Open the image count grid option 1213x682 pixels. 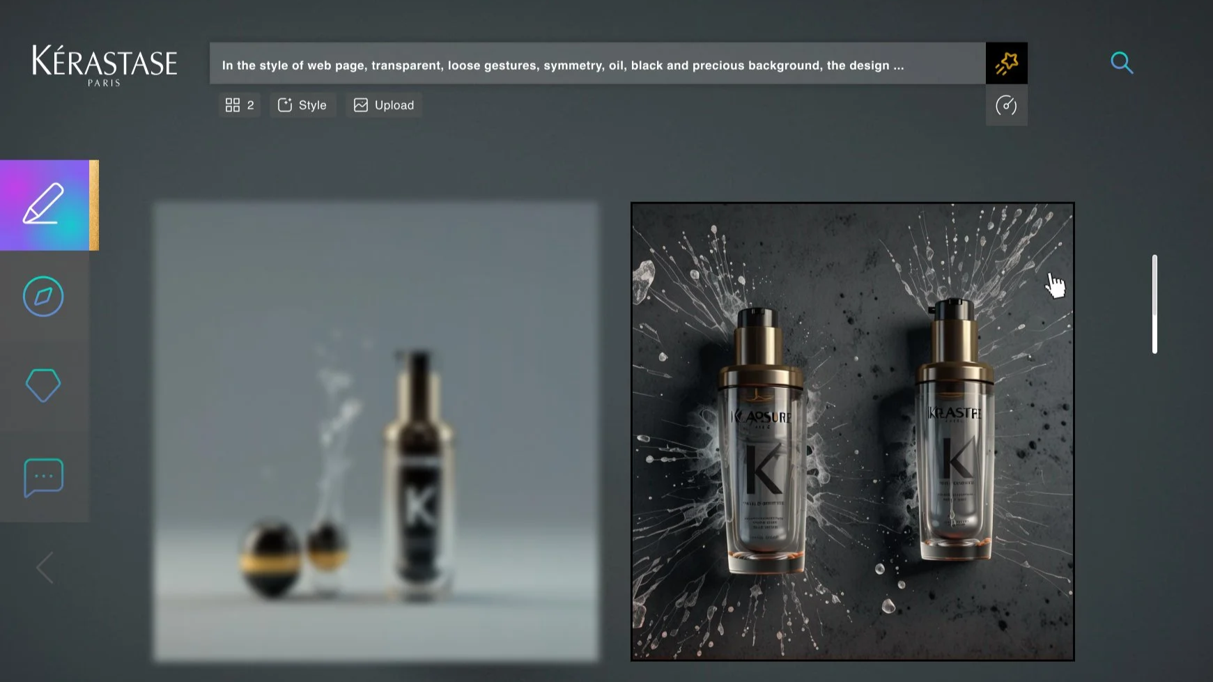(x=240, y=105)
